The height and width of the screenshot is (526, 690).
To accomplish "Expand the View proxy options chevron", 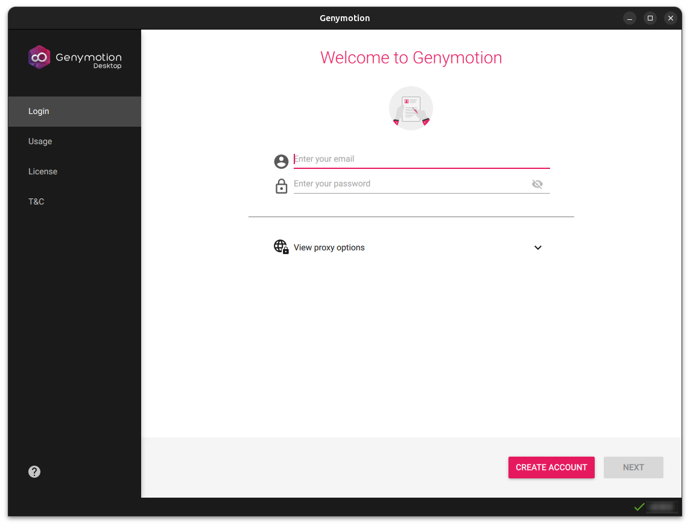I will (538, 247).
